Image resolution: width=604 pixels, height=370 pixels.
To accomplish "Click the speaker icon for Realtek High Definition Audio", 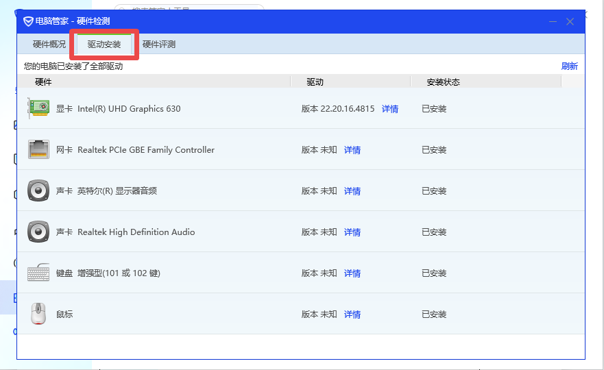I will pos(38,232).
